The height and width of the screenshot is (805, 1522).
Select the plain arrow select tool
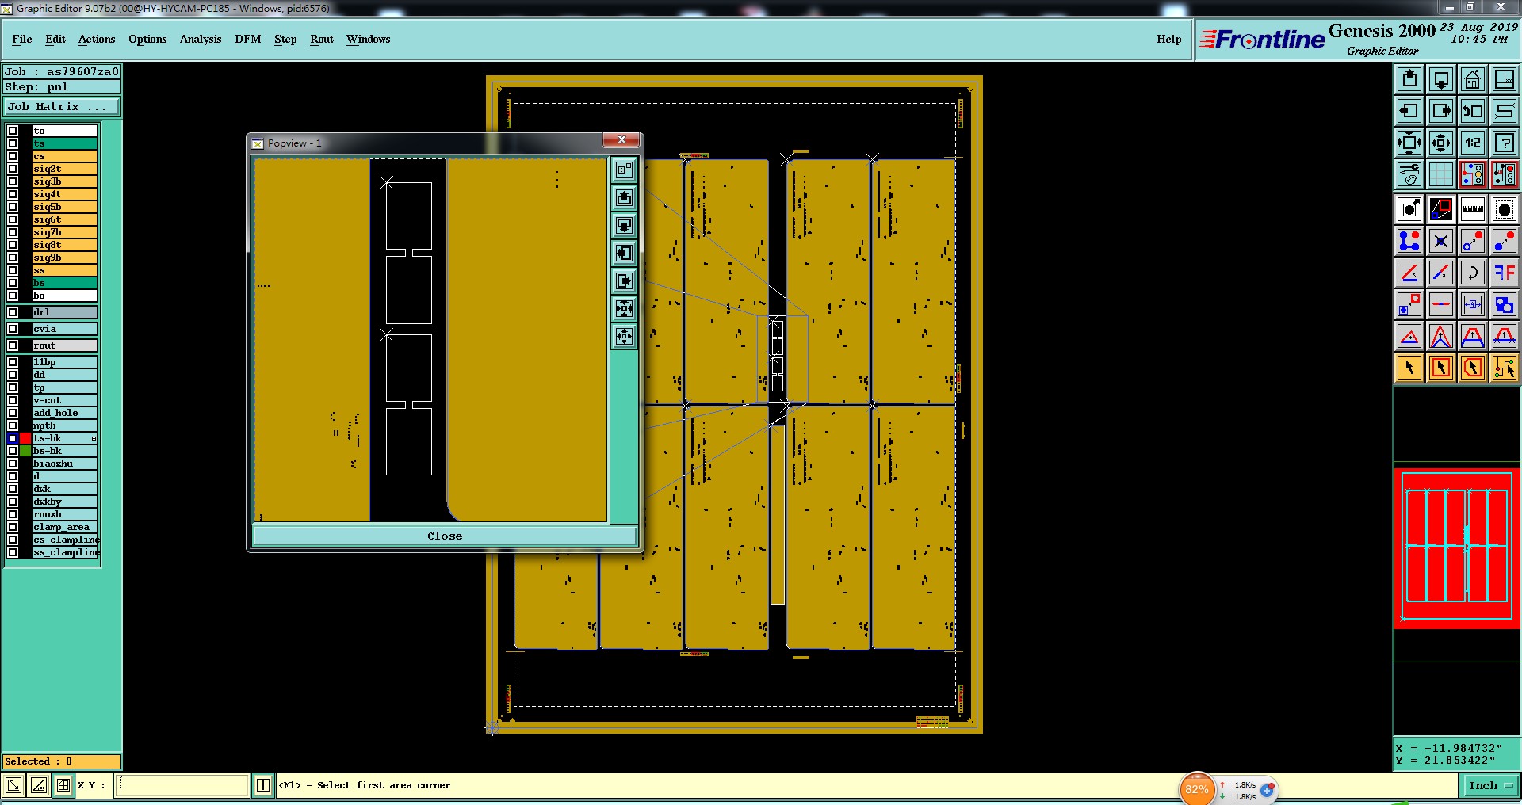(x=1409, y=368)
